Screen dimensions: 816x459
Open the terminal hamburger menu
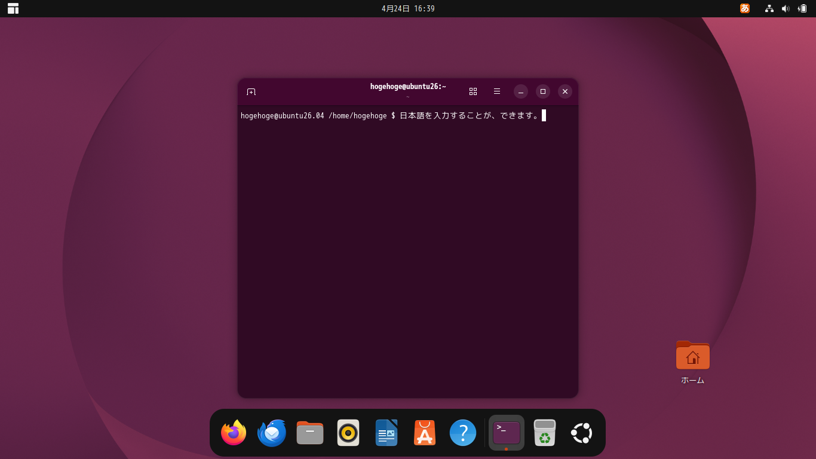click(x=497, y=91)
